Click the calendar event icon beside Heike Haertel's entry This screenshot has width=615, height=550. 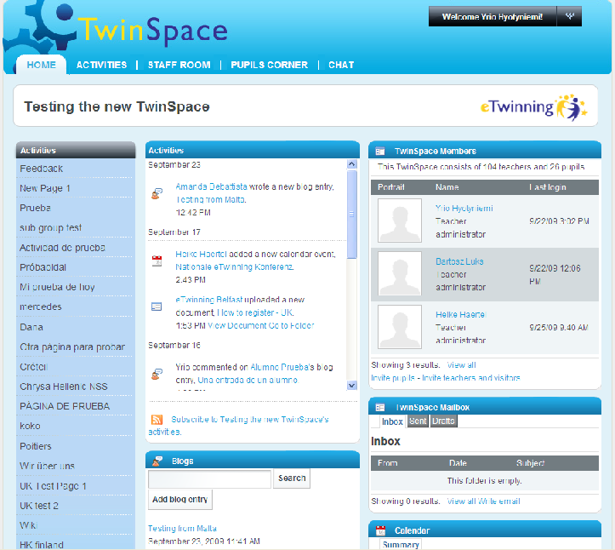pos(157,261)
